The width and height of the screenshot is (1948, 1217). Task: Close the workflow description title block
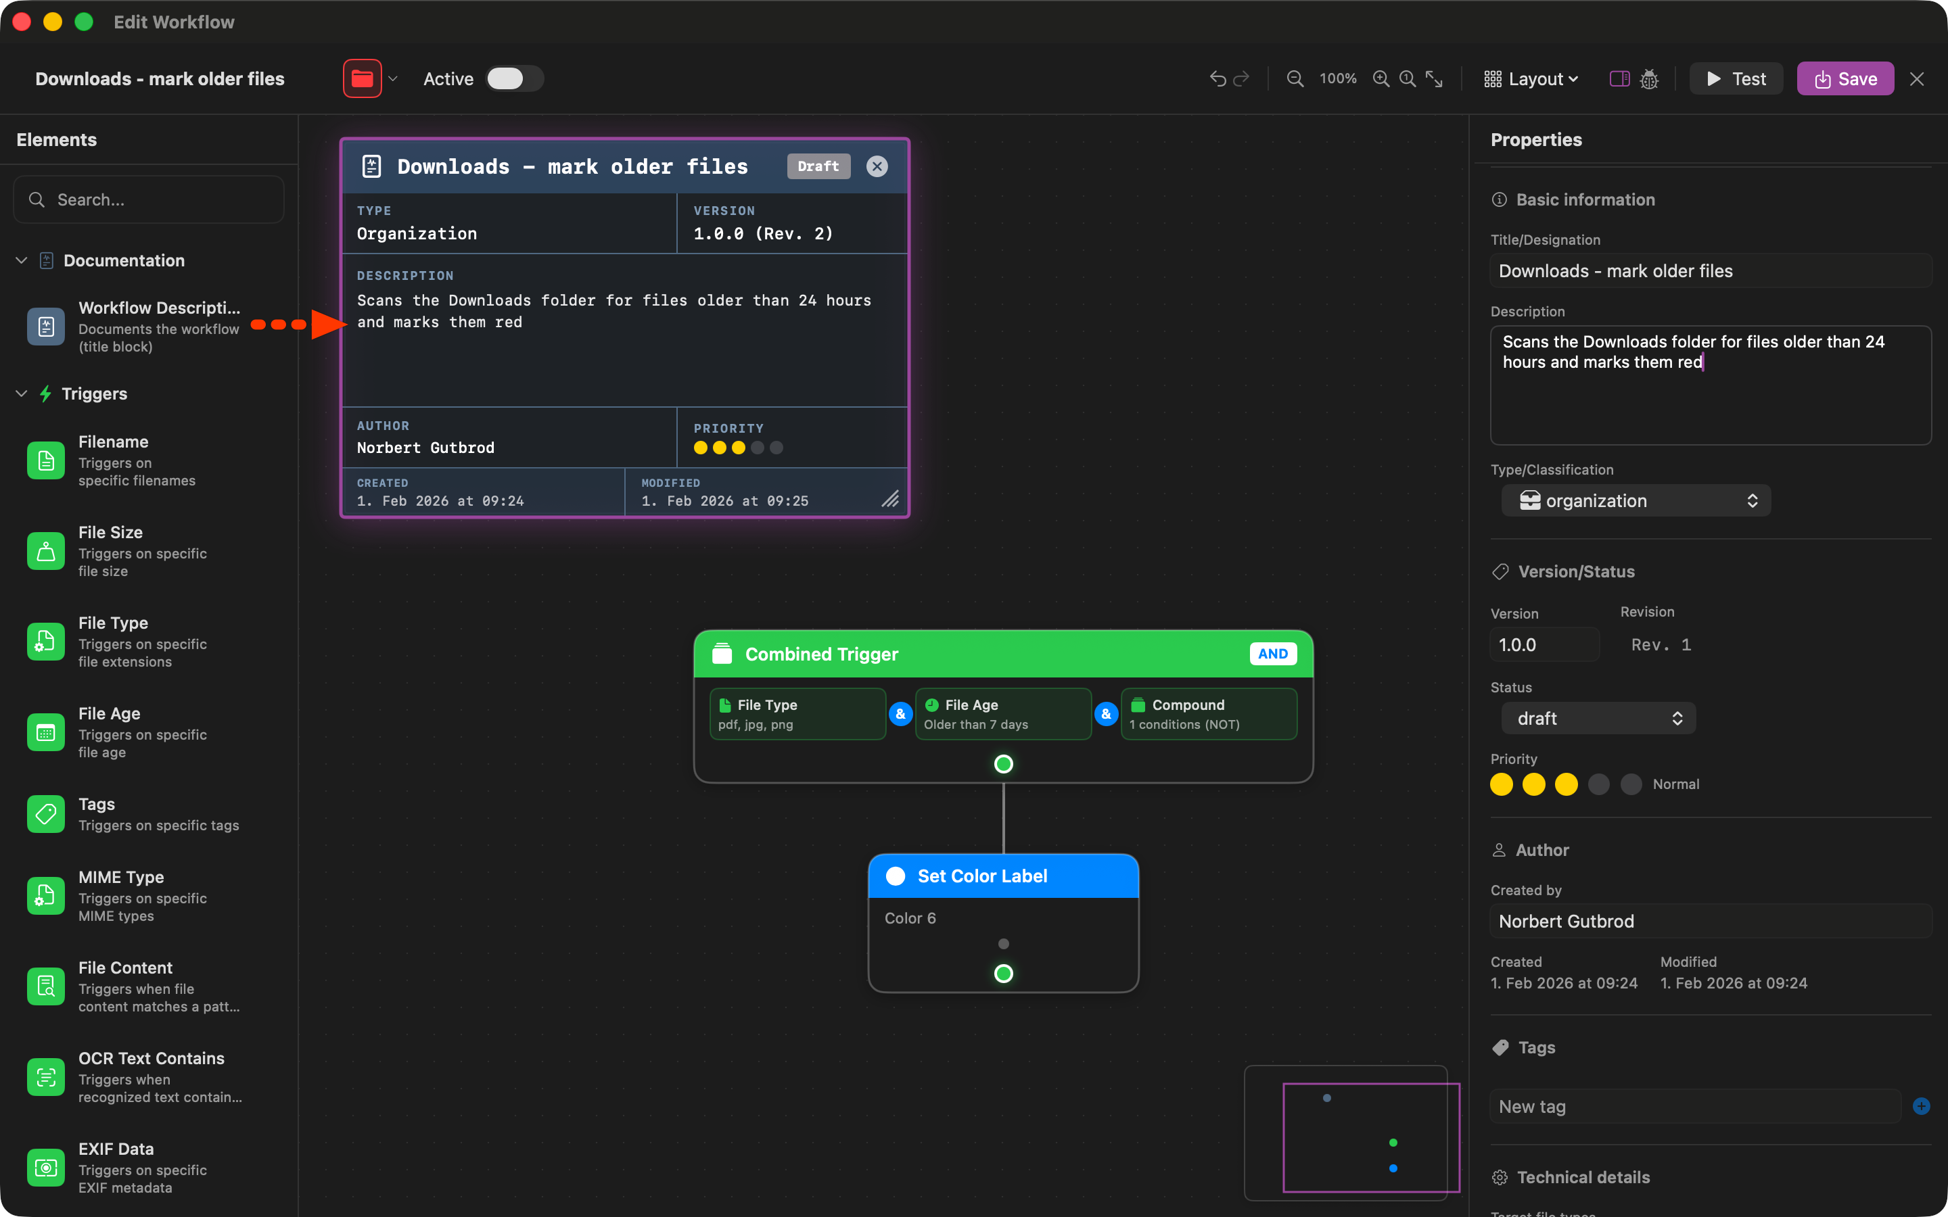(877, 166)
